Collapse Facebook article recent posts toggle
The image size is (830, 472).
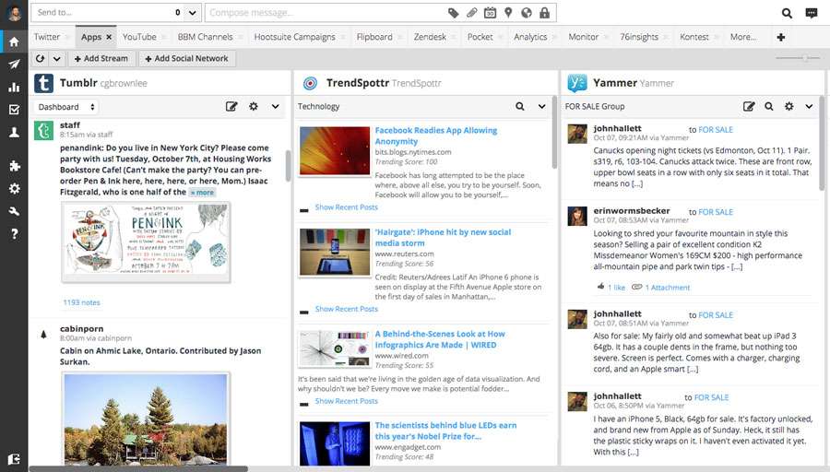point(303,210)
